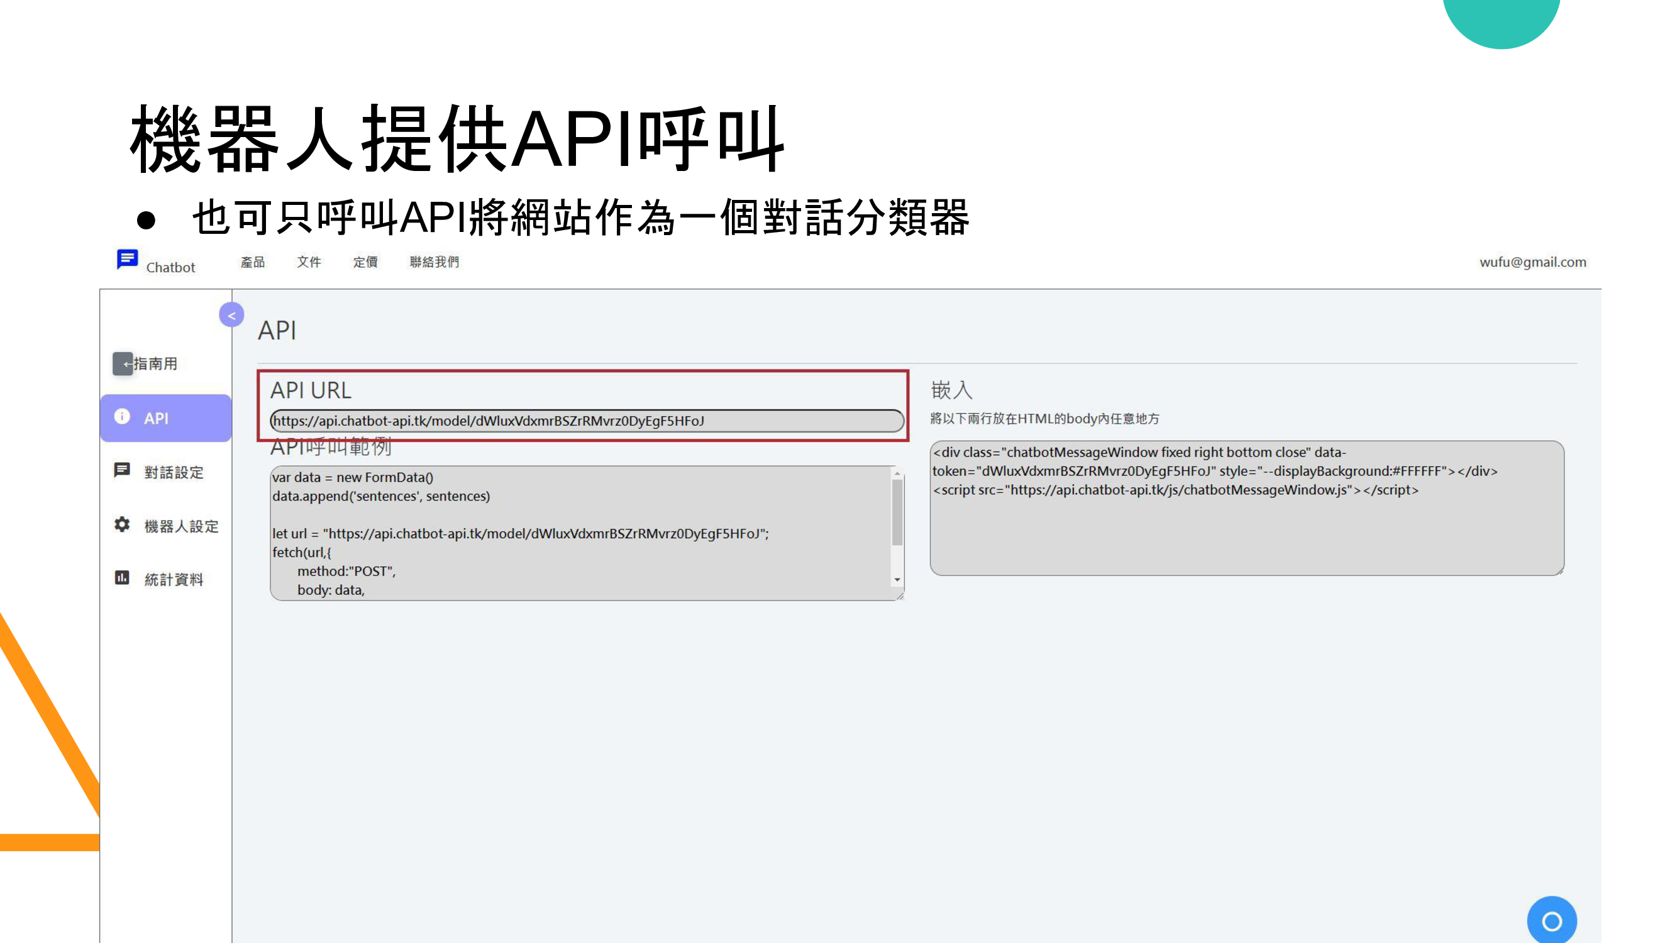
Task: Click the Chatbot logo icon
Action: coord(127,259)
